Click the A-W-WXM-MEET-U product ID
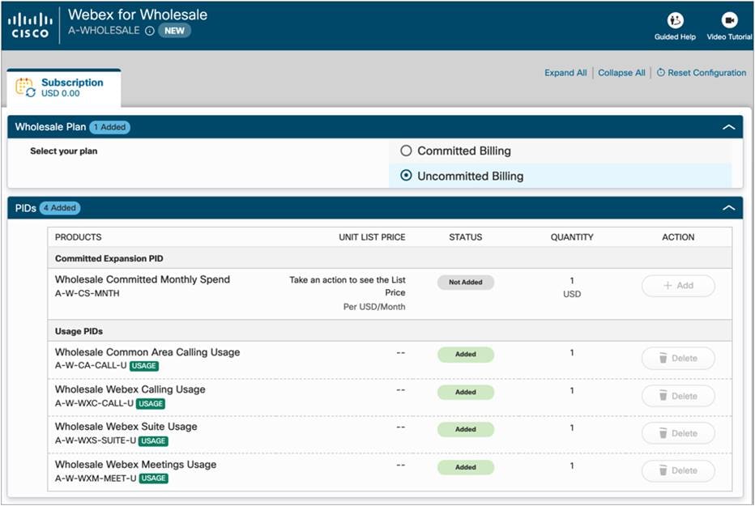The height and width of the screenshot is (506, 755). point(96,478)
